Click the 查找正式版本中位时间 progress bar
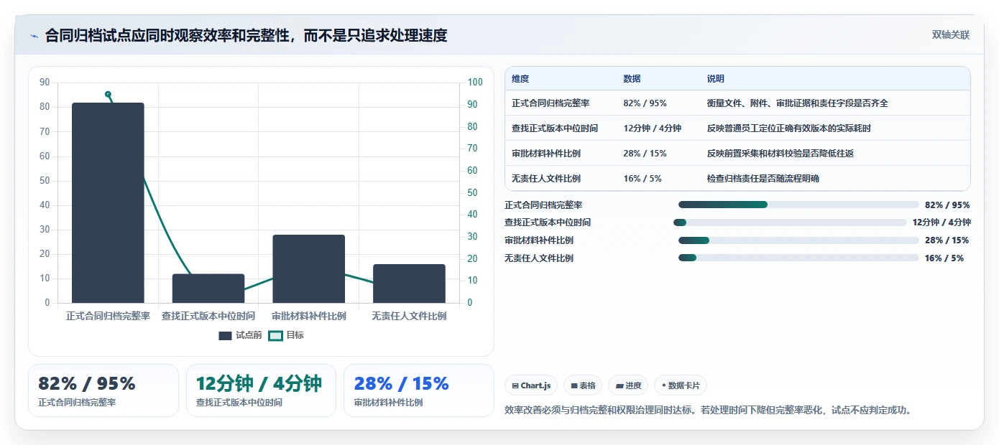This screenshot has height=445, width=999. pyautogui.click(x=790, y=222)
